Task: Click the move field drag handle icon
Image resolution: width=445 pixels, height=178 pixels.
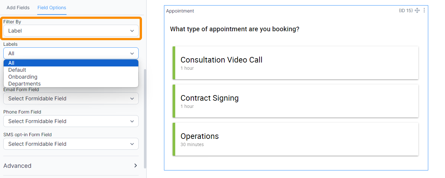Action: coord(417,11)
